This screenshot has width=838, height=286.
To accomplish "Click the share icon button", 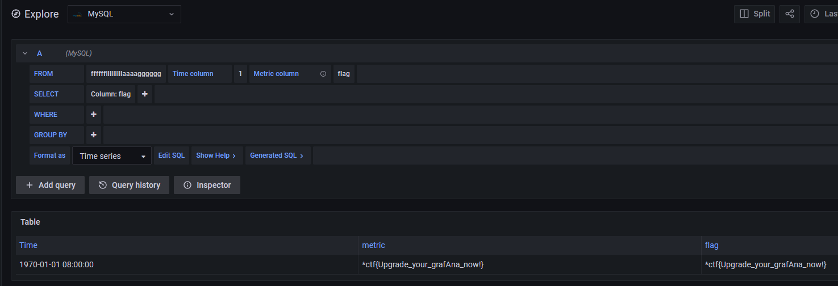I will pos(790,14).
